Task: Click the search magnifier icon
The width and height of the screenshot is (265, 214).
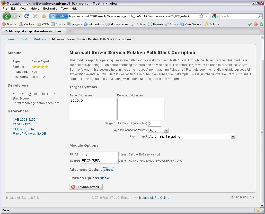Action: [260, 16]
